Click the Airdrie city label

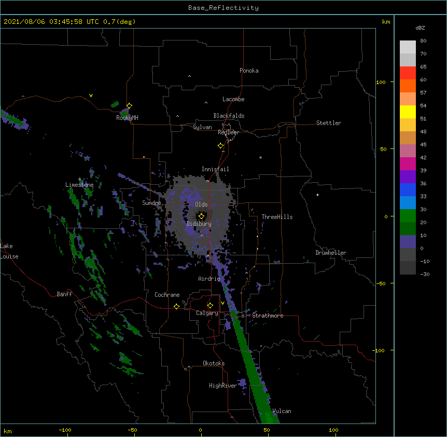pos(209,279)
